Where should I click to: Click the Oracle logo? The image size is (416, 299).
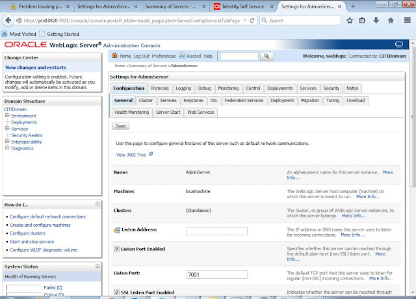[25, 45]
